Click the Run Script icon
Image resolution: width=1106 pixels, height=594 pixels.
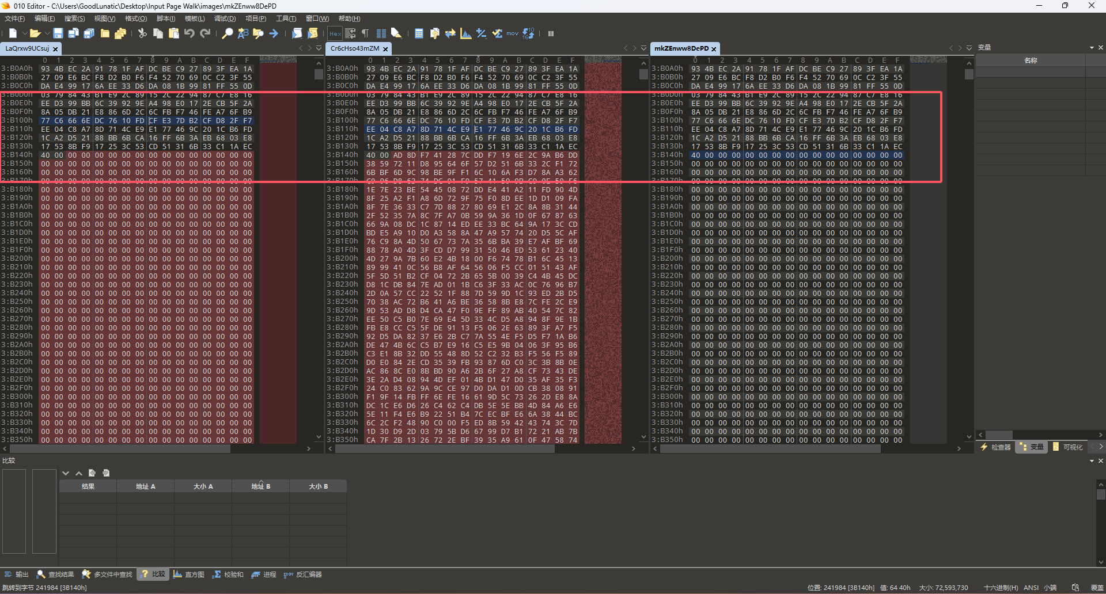[x=297, y=33]
